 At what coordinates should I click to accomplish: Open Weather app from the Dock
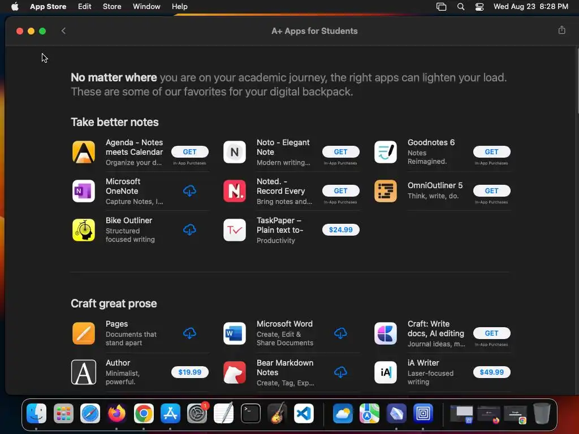coord(343,413)
